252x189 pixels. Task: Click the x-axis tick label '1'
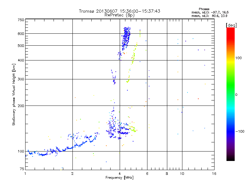[x=25, y=174]
